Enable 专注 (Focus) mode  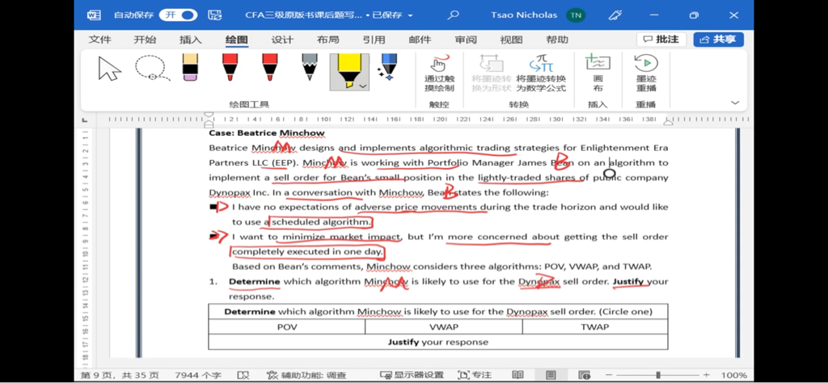474,375
